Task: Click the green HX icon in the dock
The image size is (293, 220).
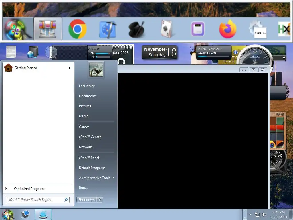Action: point(284,29)
